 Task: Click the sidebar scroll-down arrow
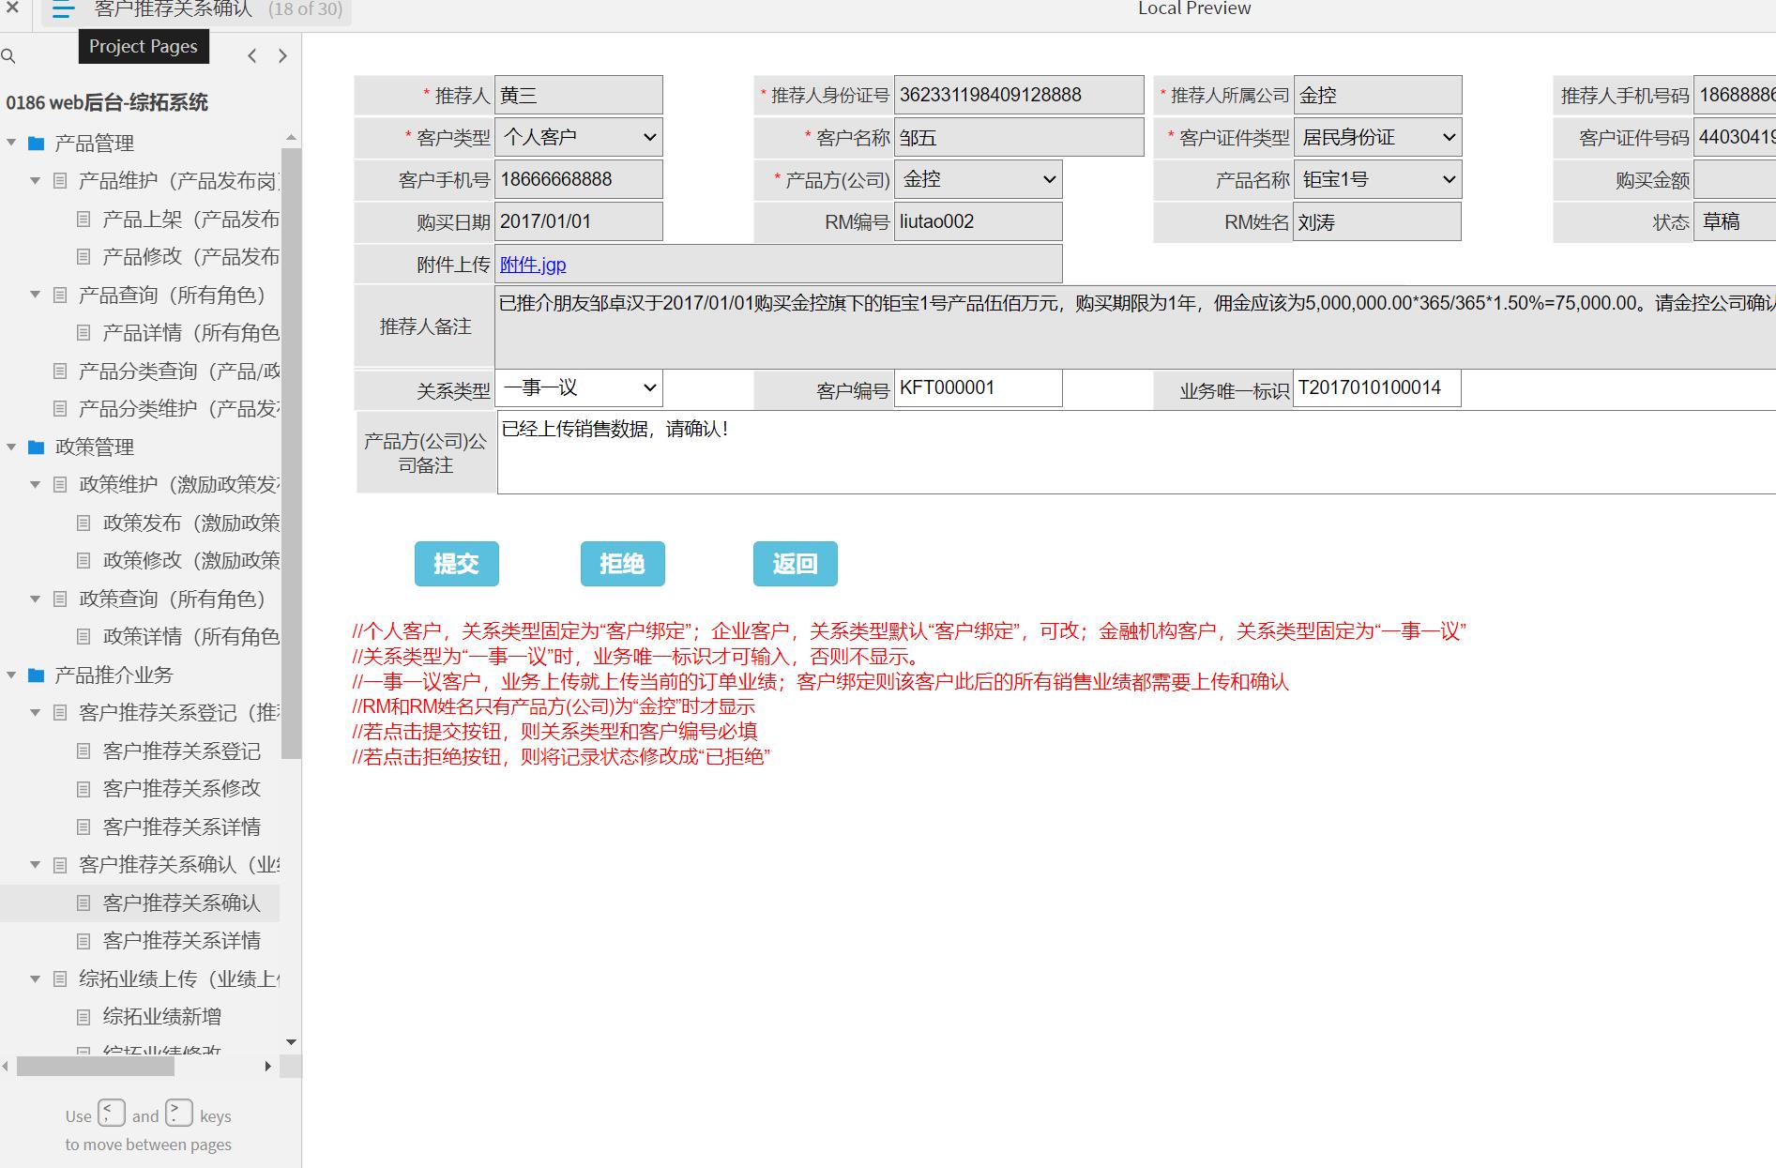tap(291, 1042)
